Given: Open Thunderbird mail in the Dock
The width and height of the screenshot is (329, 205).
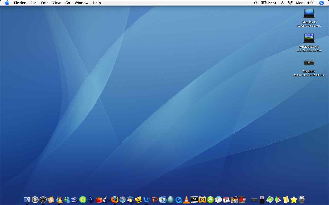Looking at the screenshot, I should coord(131,200).
